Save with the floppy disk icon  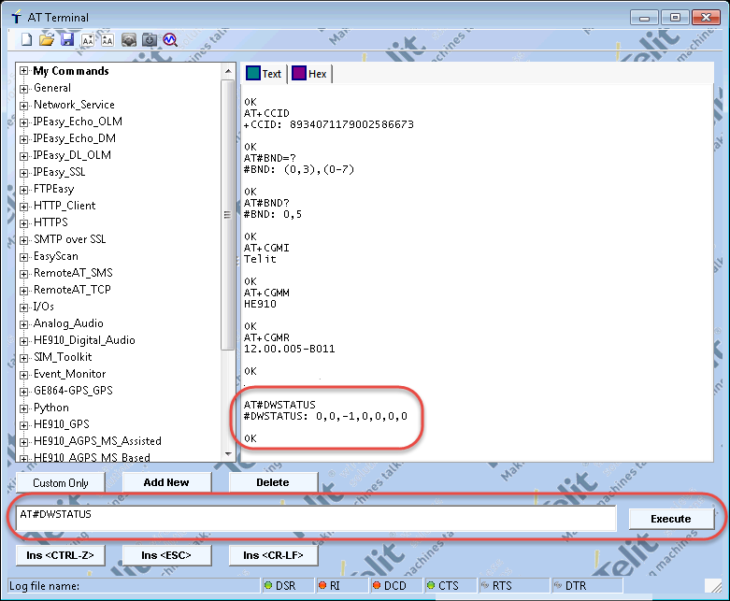click(66, 39)
